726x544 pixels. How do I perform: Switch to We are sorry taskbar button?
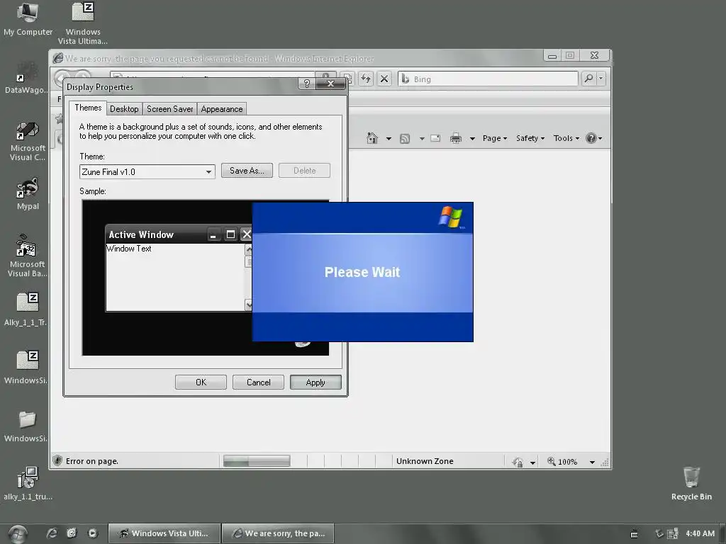(278, 533)
